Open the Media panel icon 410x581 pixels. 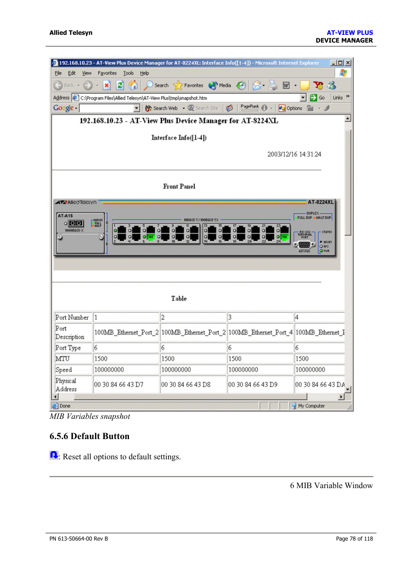[x=213, y=85]
